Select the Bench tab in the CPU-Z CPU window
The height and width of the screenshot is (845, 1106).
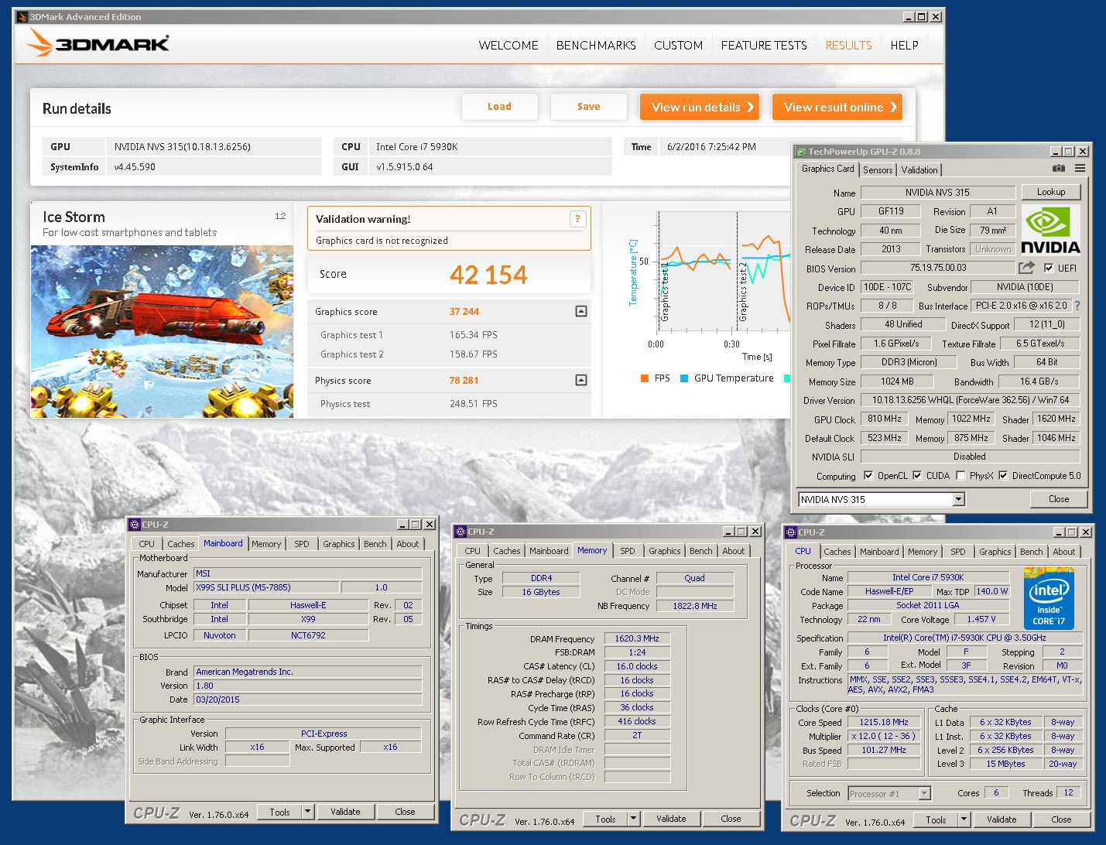point(1031,552)
